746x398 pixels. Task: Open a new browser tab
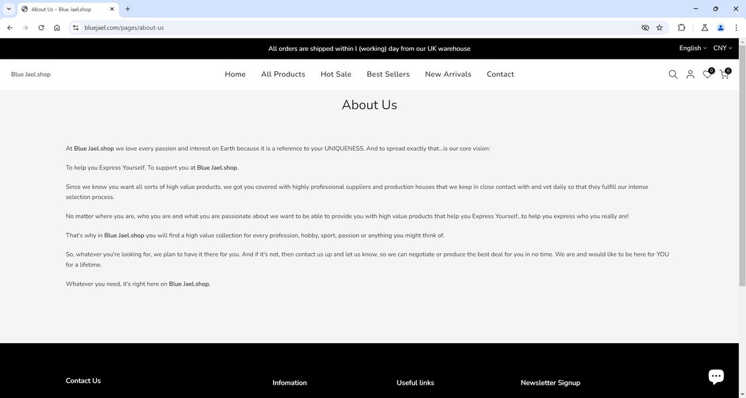pyautogui.click(x=127, y=9)
